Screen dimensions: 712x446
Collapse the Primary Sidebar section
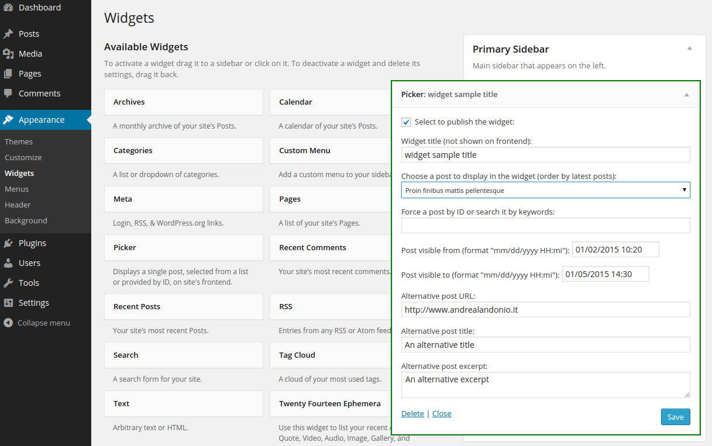click(689, 49)
